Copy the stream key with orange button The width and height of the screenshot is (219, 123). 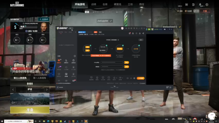tap(127, 67)
